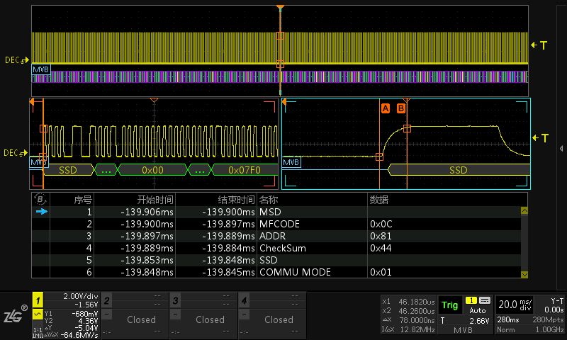Select the channel 1 indicator in the bottom bar
The image size is (567, 340).
point(38,300)
